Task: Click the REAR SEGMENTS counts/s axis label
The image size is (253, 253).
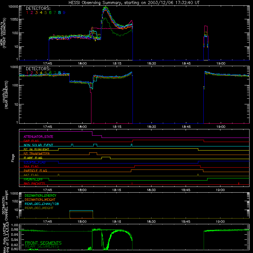Action: click(x=5, y=95)
